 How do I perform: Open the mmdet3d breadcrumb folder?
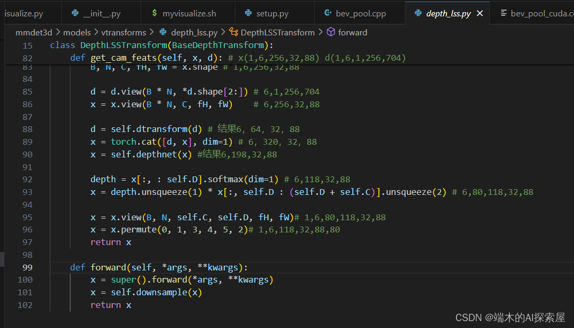tap(34, 33)
